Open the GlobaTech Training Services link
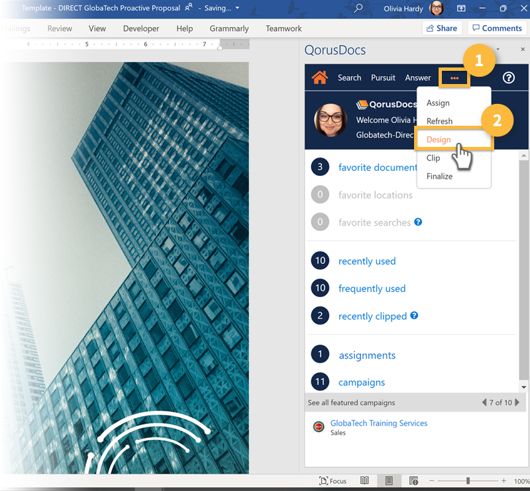530x491 pixels. click(x=378, y=423)
